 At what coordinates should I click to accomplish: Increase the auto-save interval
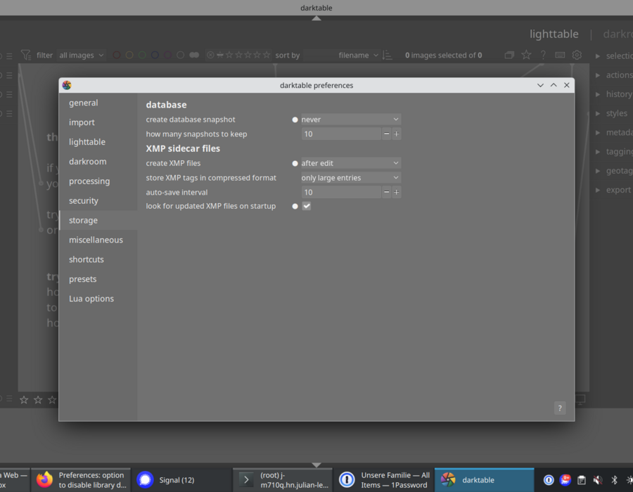click(x=396, y=192)
